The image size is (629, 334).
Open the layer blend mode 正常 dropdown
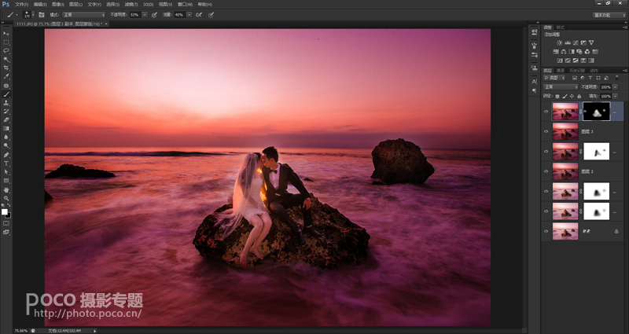point(561,87)
